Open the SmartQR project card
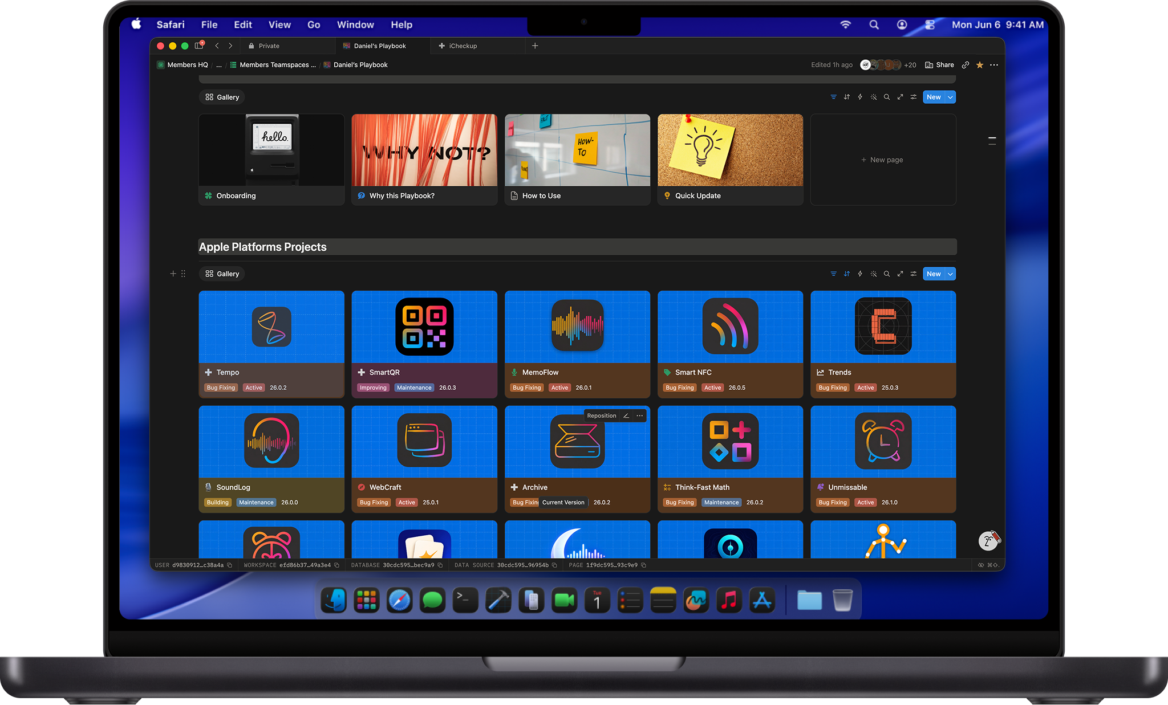This screenshot has height=705, width=1168. pyautogui.click(x=424, y=344)
